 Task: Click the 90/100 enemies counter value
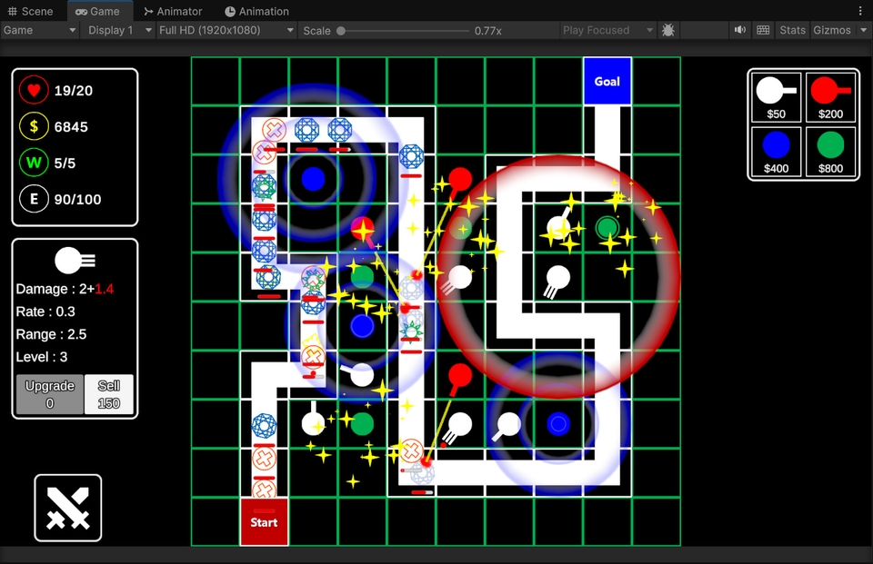coord(78,199)
